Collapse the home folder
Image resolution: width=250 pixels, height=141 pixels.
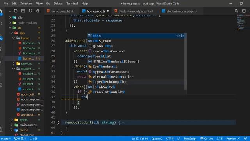(x=14, y=38)
